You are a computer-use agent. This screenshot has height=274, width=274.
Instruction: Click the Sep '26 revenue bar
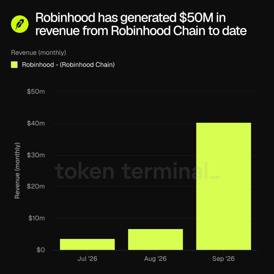[223, 186]
